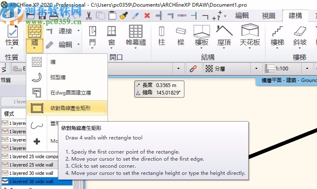The width and height of the screenshot is (317, 189).
Task: Open the dropdown arrow left of chain icon
Action: point(179,69)
